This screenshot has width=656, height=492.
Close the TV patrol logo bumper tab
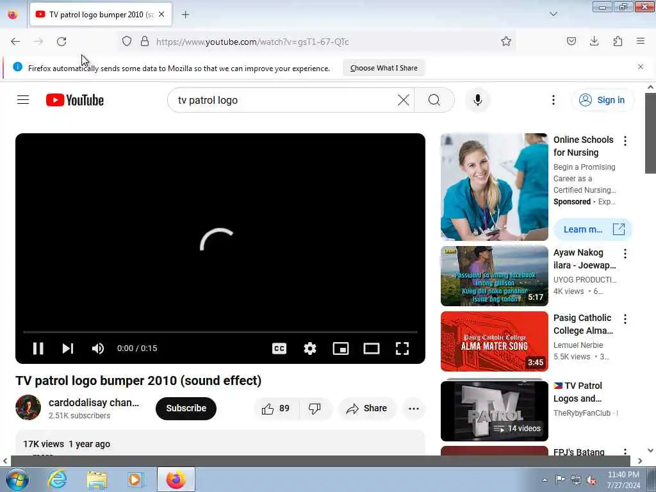(161, 14)
